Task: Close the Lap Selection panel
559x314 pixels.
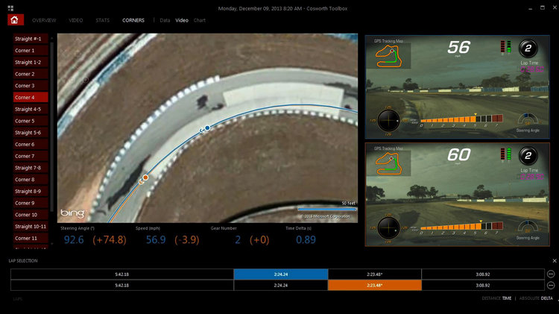Action: [554, 260]
